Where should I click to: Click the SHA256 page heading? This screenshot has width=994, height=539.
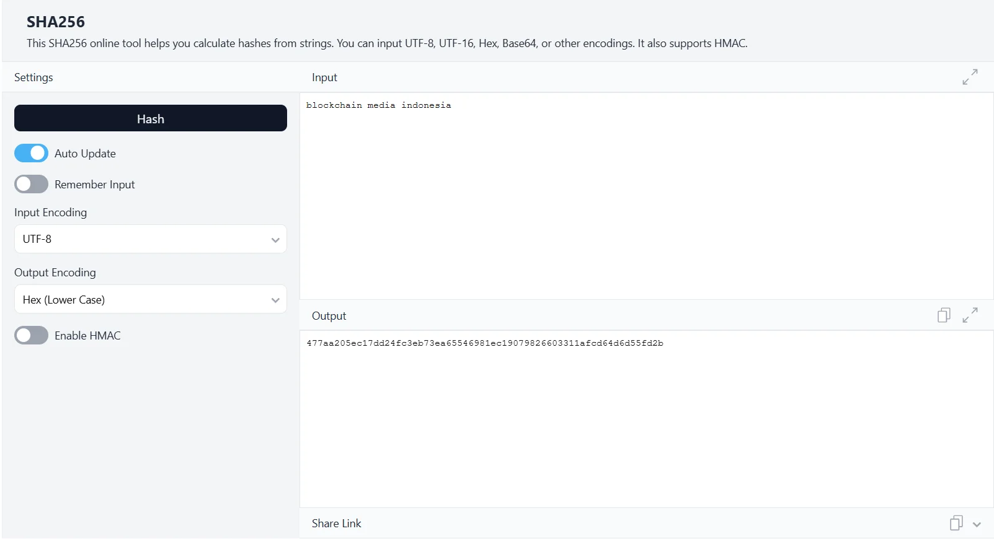tap(56, 22)
